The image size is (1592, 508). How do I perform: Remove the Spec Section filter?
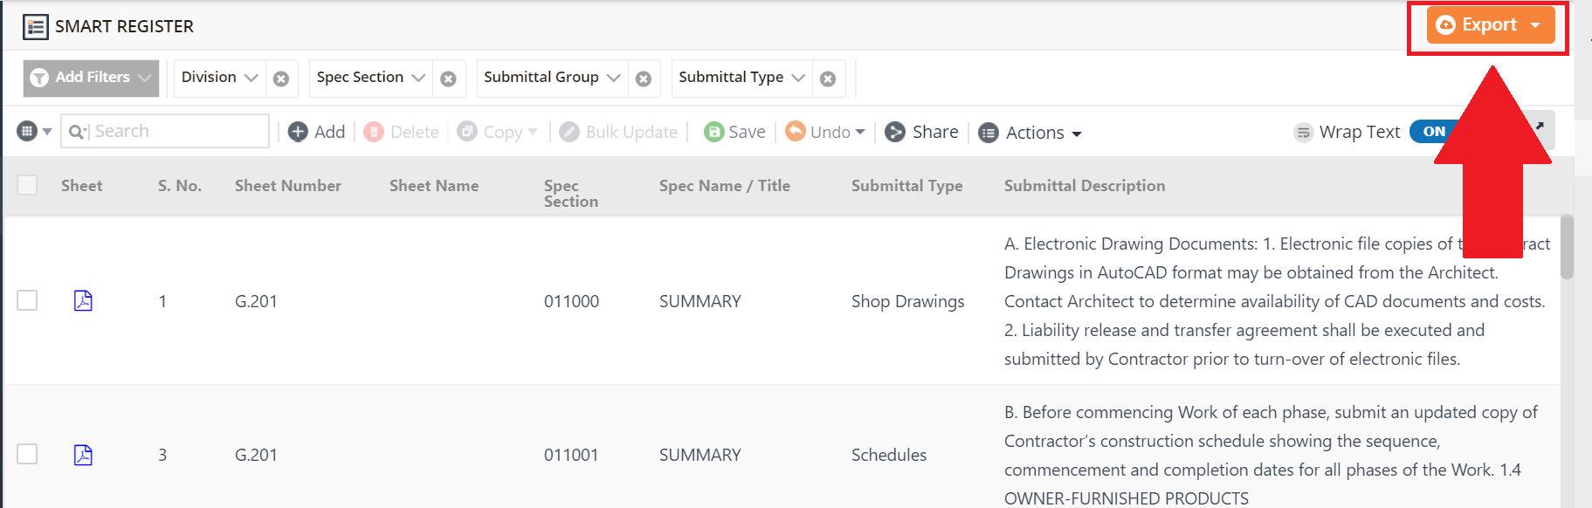pyautogui.click(x=448, y=79)
